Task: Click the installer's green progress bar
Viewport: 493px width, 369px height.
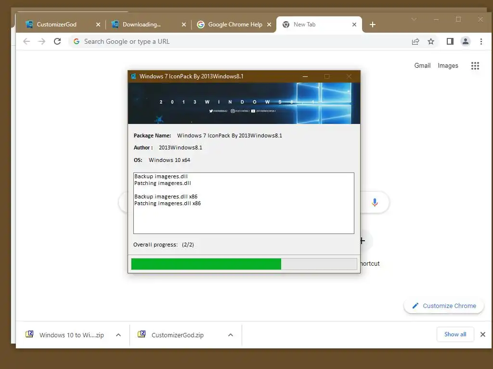Action: coord(206,264)
